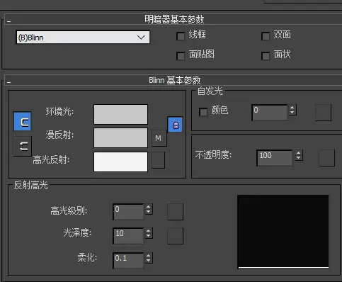
Task: Enable the 线框 wireframe checkbox
Action: coord(181,36)
